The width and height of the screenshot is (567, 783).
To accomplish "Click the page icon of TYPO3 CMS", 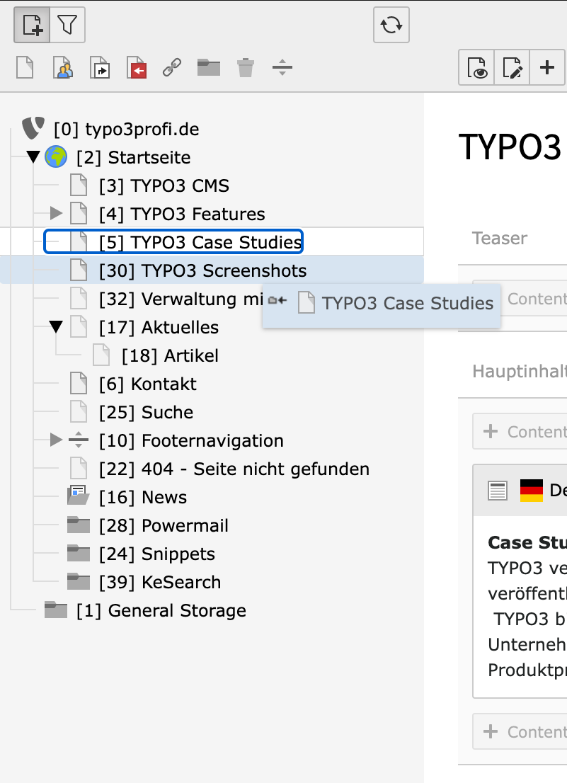I will point(79,185).
